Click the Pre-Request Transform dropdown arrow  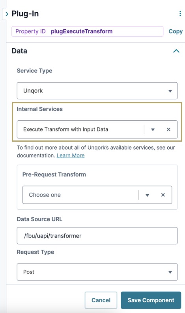(147, 195)
